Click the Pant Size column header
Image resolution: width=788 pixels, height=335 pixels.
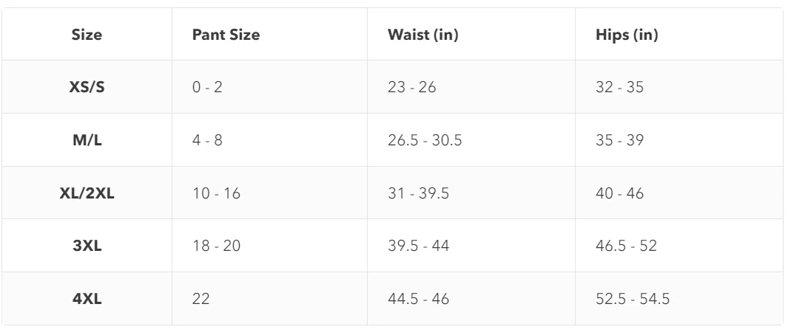[226, 35]
